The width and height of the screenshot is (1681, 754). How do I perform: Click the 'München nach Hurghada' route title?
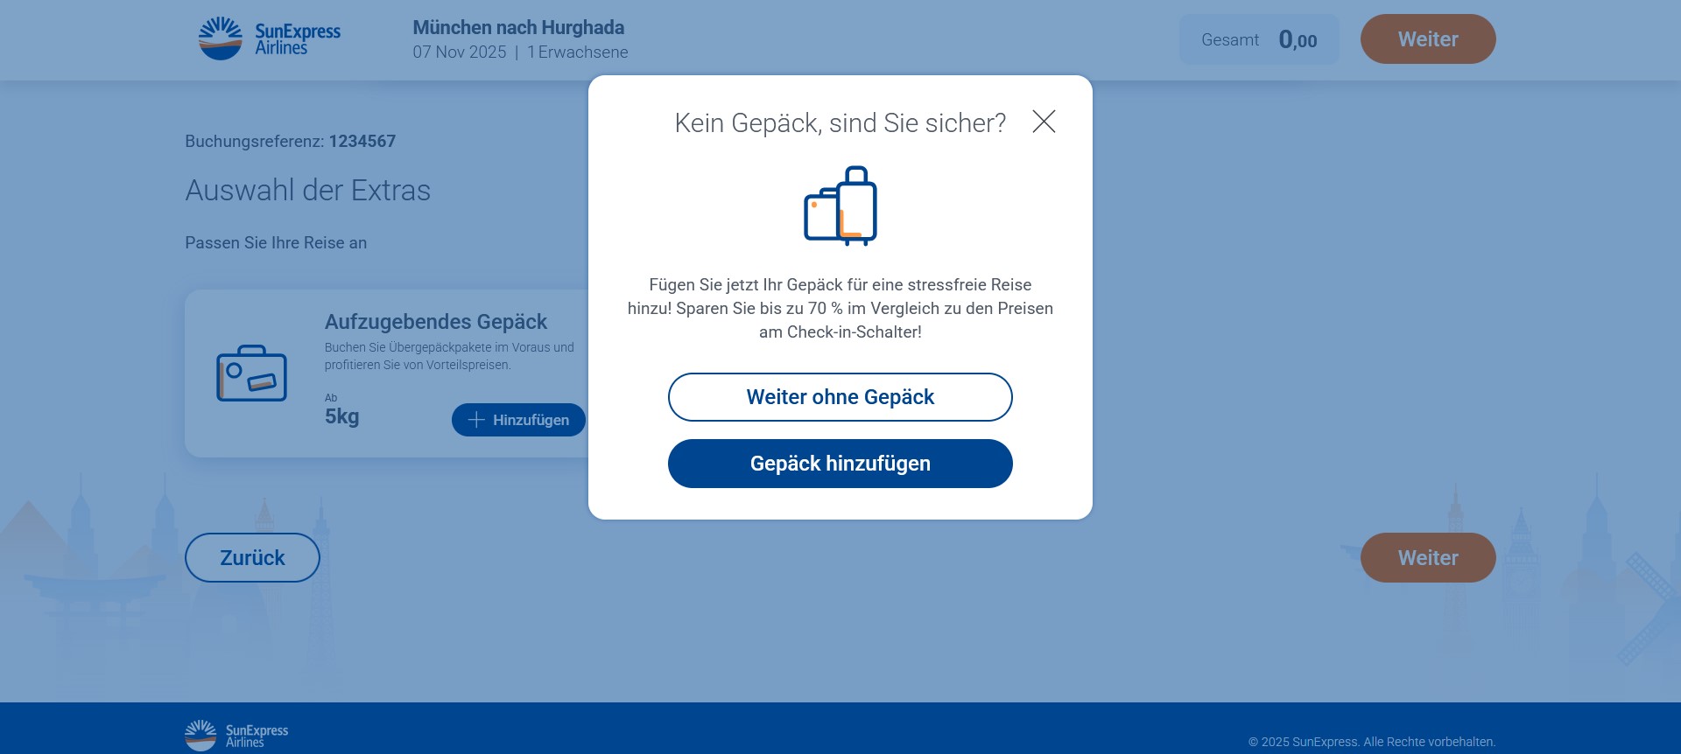coord(518,28)
